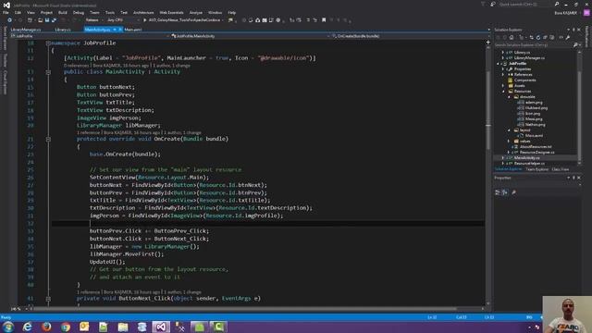Click the Navigate Backward toolbar icon
592x333 pixels.
10,20
